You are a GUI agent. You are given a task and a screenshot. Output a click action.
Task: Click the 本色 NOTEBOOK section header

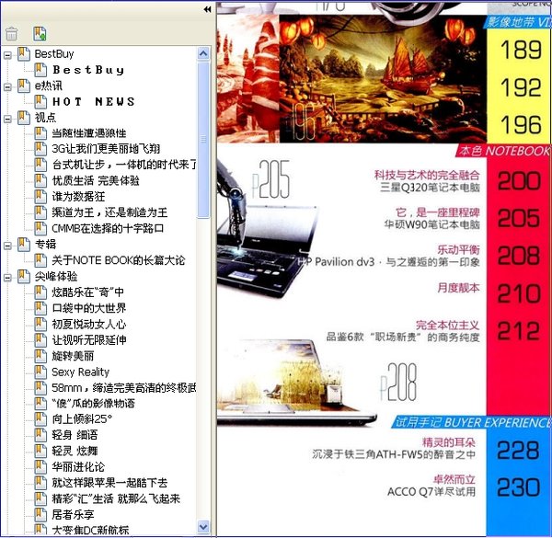(x=503, y=151)
